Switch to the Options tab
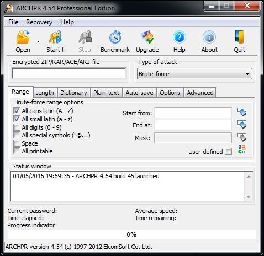Image resolution: width=264 pixels, height=256 pixels. pyautogui.click(x=170, y=93)
